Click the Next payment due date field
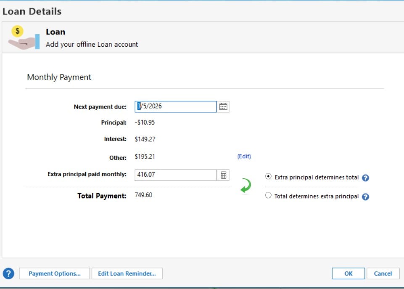 tap(175, 107)
